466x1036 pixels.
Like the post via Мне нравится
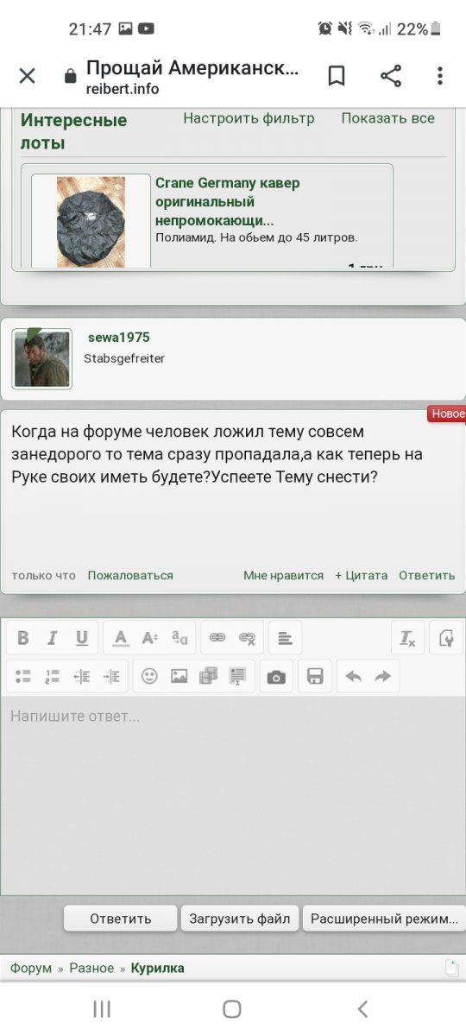(x=283, y=575)
